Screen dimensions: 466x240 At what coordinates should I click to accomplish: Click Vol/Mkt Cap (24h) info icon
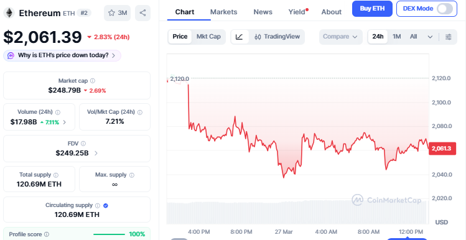click(140, 113)
